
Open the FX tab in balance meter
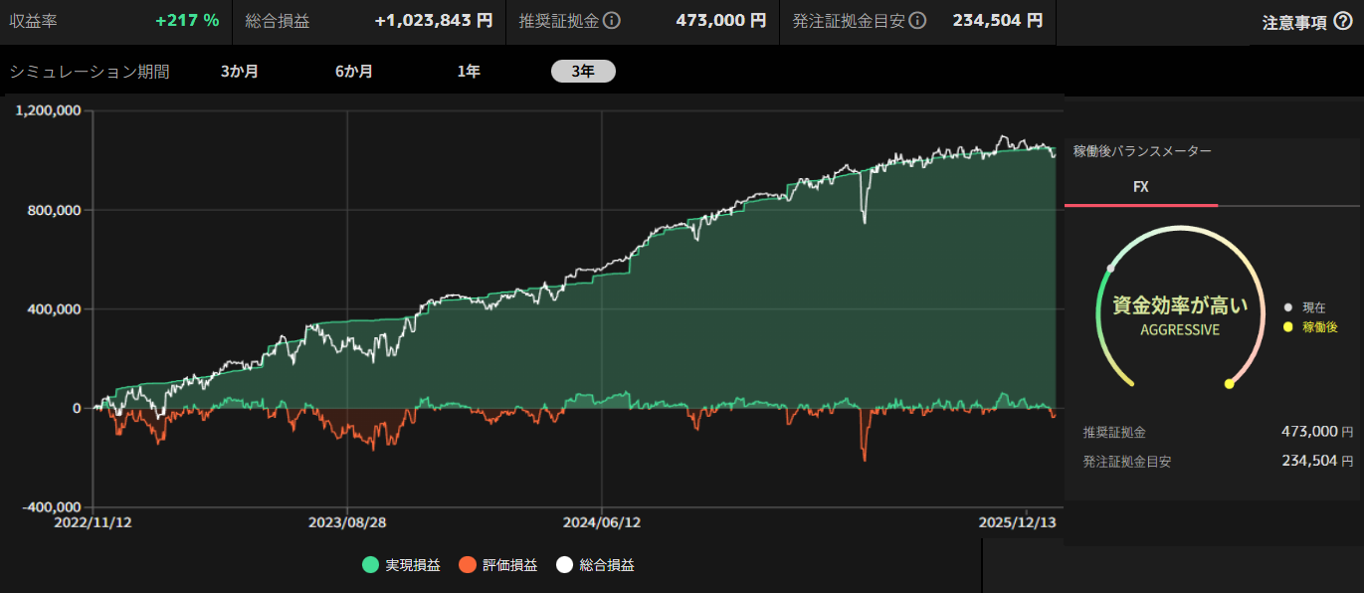click(x=1141, y=187)
